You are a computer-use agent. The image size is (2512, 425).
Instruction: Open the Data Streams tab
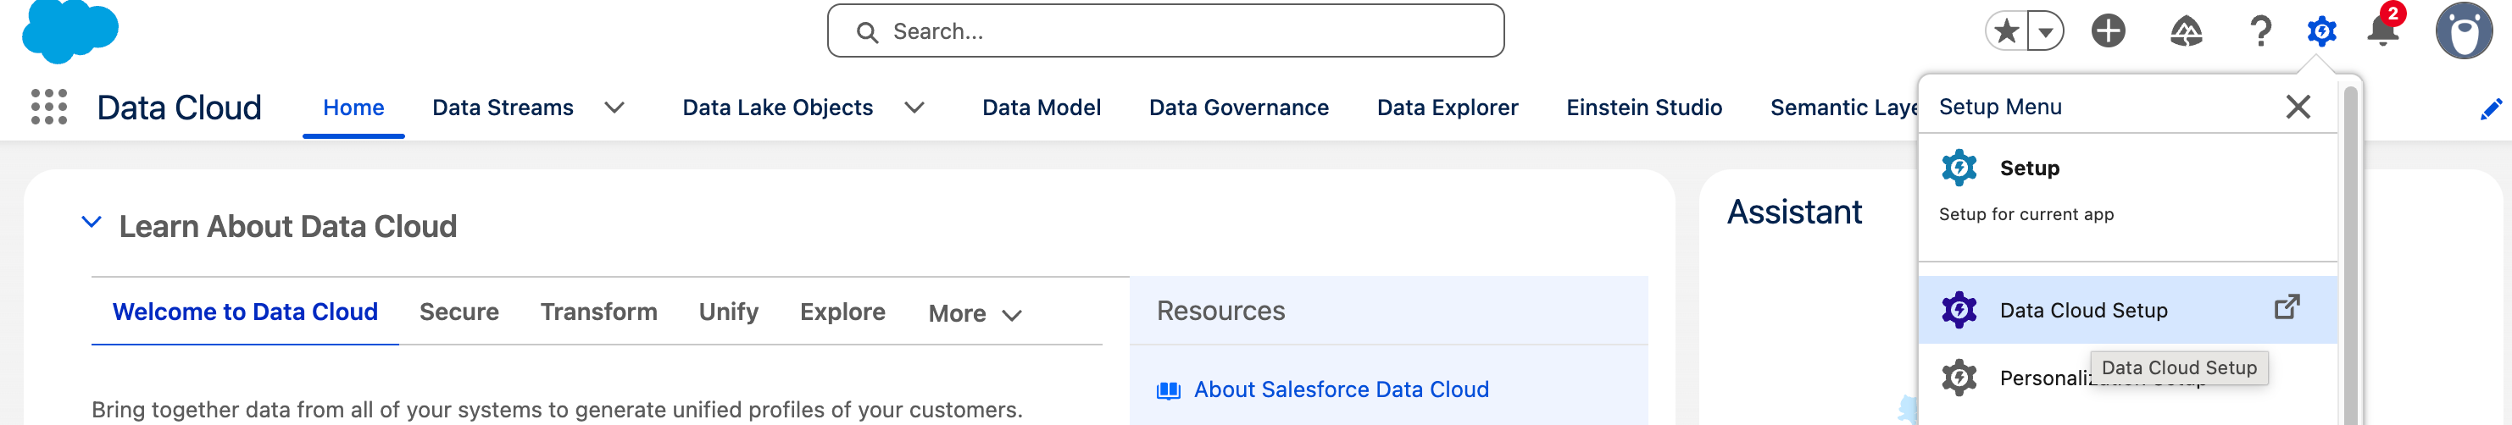(x=503, y=108)
